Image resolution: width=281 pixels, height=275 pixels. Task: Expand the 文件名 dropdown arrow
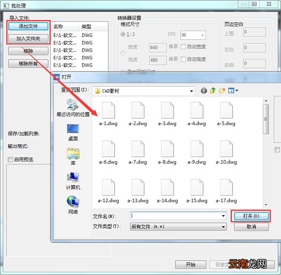coord(223,216)
